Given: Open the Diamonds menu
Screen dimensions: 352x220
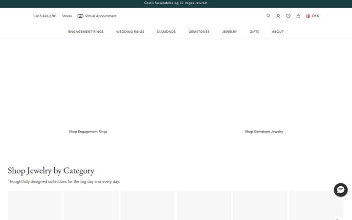Looking at the screenshot, I should pos(166,32).
